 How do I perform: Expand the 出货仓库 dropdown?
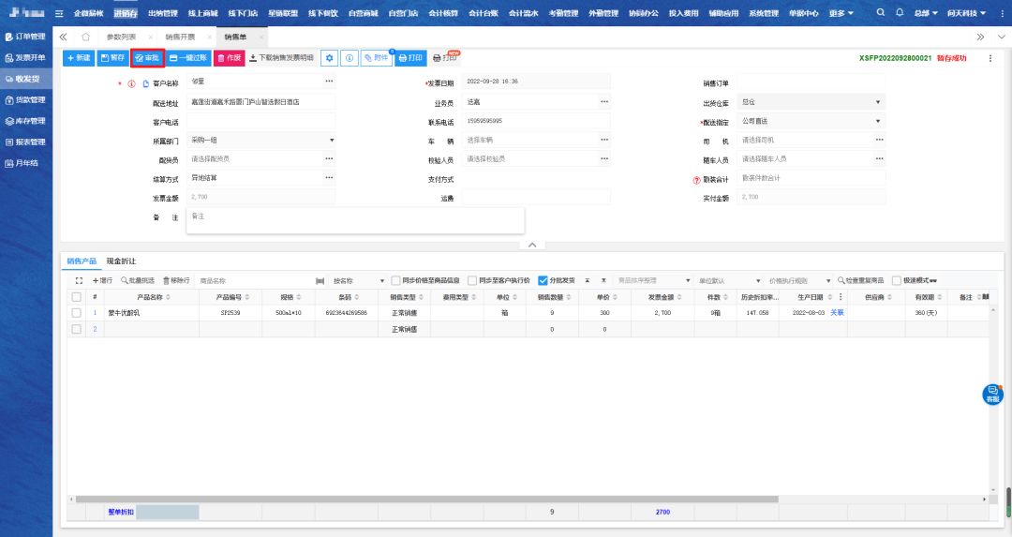(x=878, y=102)
